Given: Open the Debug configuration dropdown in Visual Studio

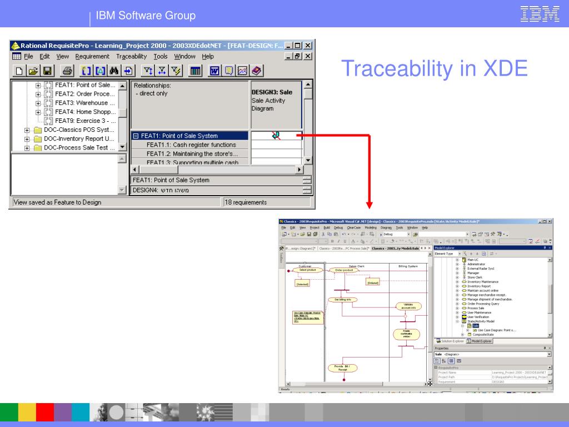Looking at the screenshot, I should (x=408, y=234).
